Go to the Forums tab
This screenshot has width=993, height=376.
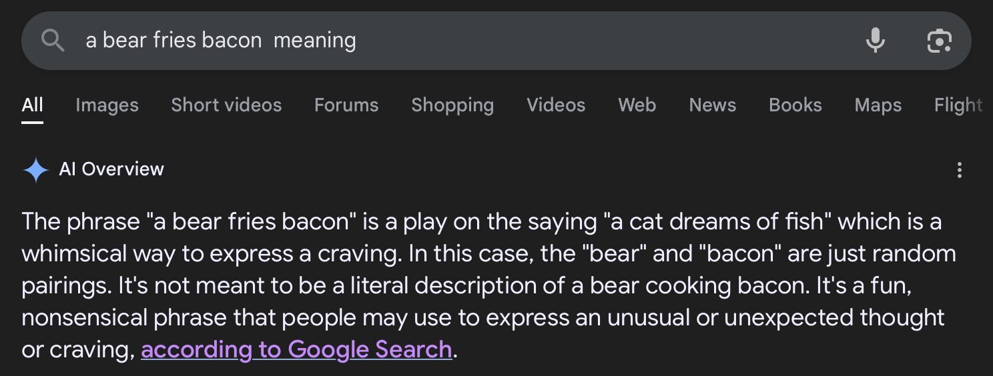tap(346, 105)
